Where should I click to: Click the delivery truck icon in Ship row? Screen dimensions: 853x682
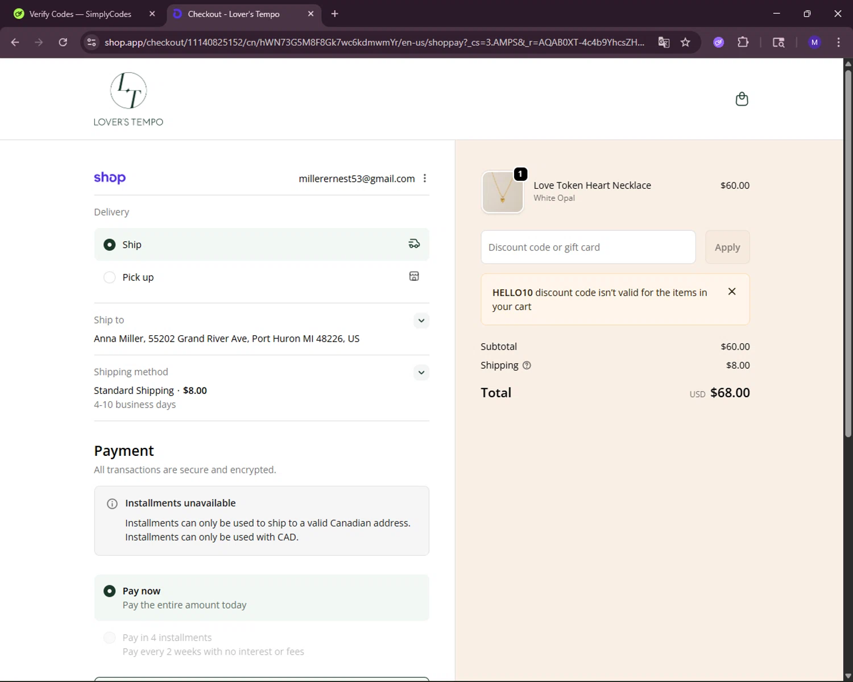[x=414, y=244]
